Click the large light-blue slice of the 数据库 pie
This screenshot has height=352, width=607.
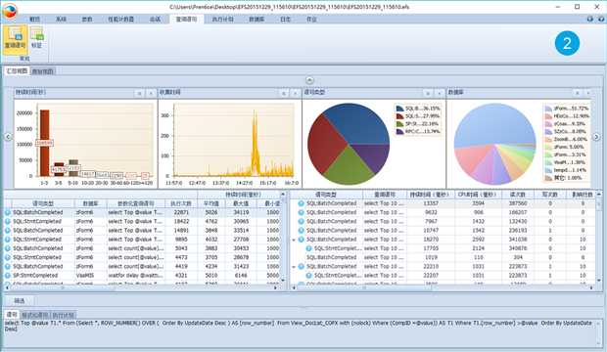[x=493, y=126]
